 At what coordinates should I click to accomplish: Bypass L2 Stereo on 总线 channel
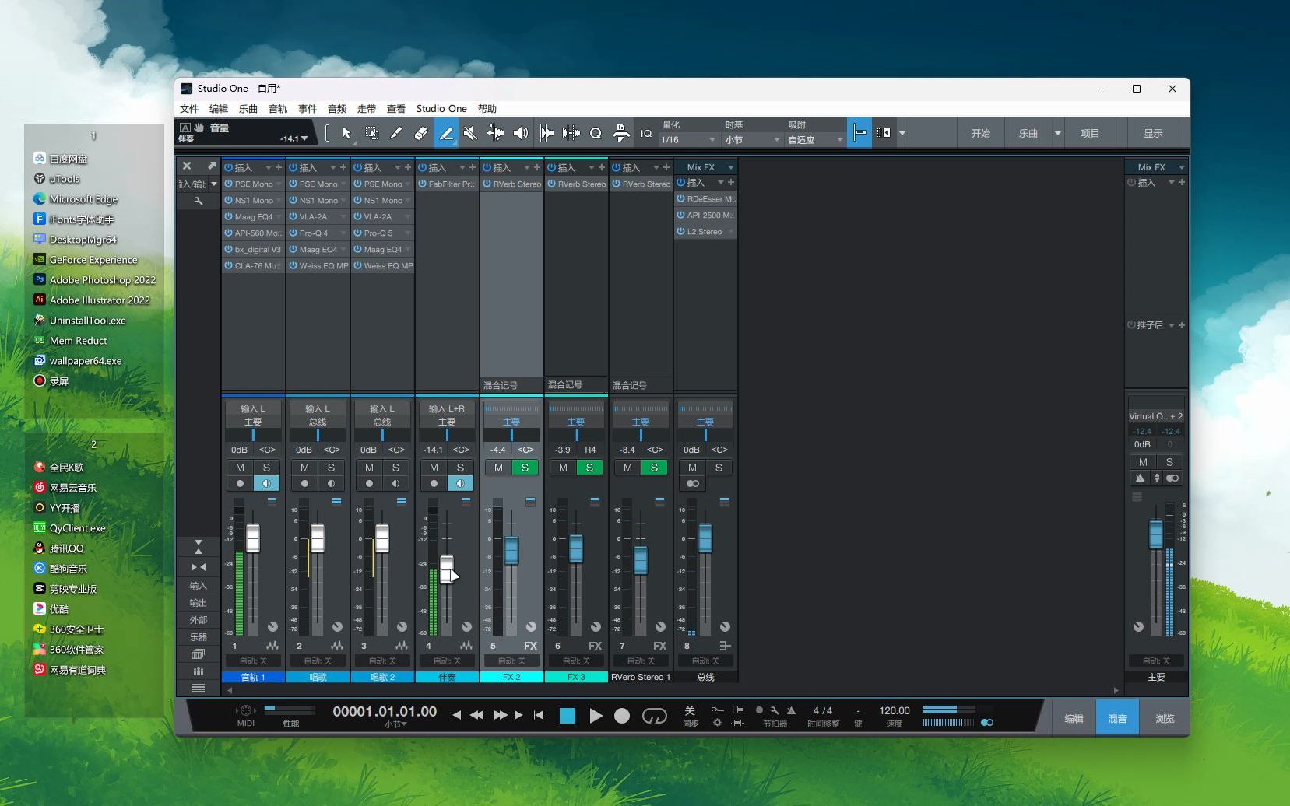pyautogui.click(x=680, y=231)
